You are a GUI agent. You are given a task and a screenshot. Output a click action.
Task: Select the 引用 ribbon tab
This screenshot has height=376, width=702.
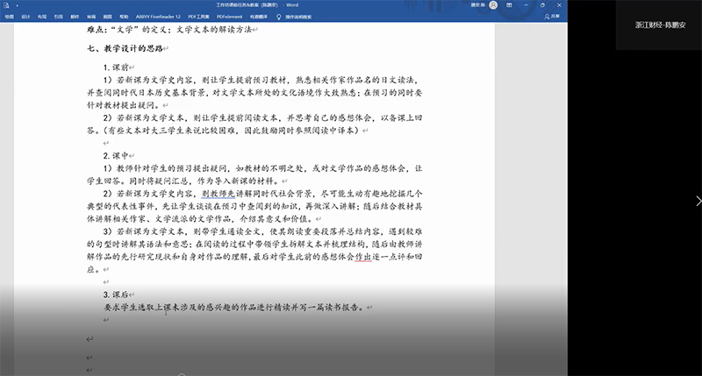click(x=57, y=16)
